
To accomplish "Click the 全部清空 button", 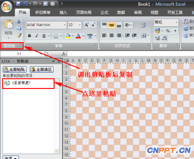I will (x=42, y=70).
